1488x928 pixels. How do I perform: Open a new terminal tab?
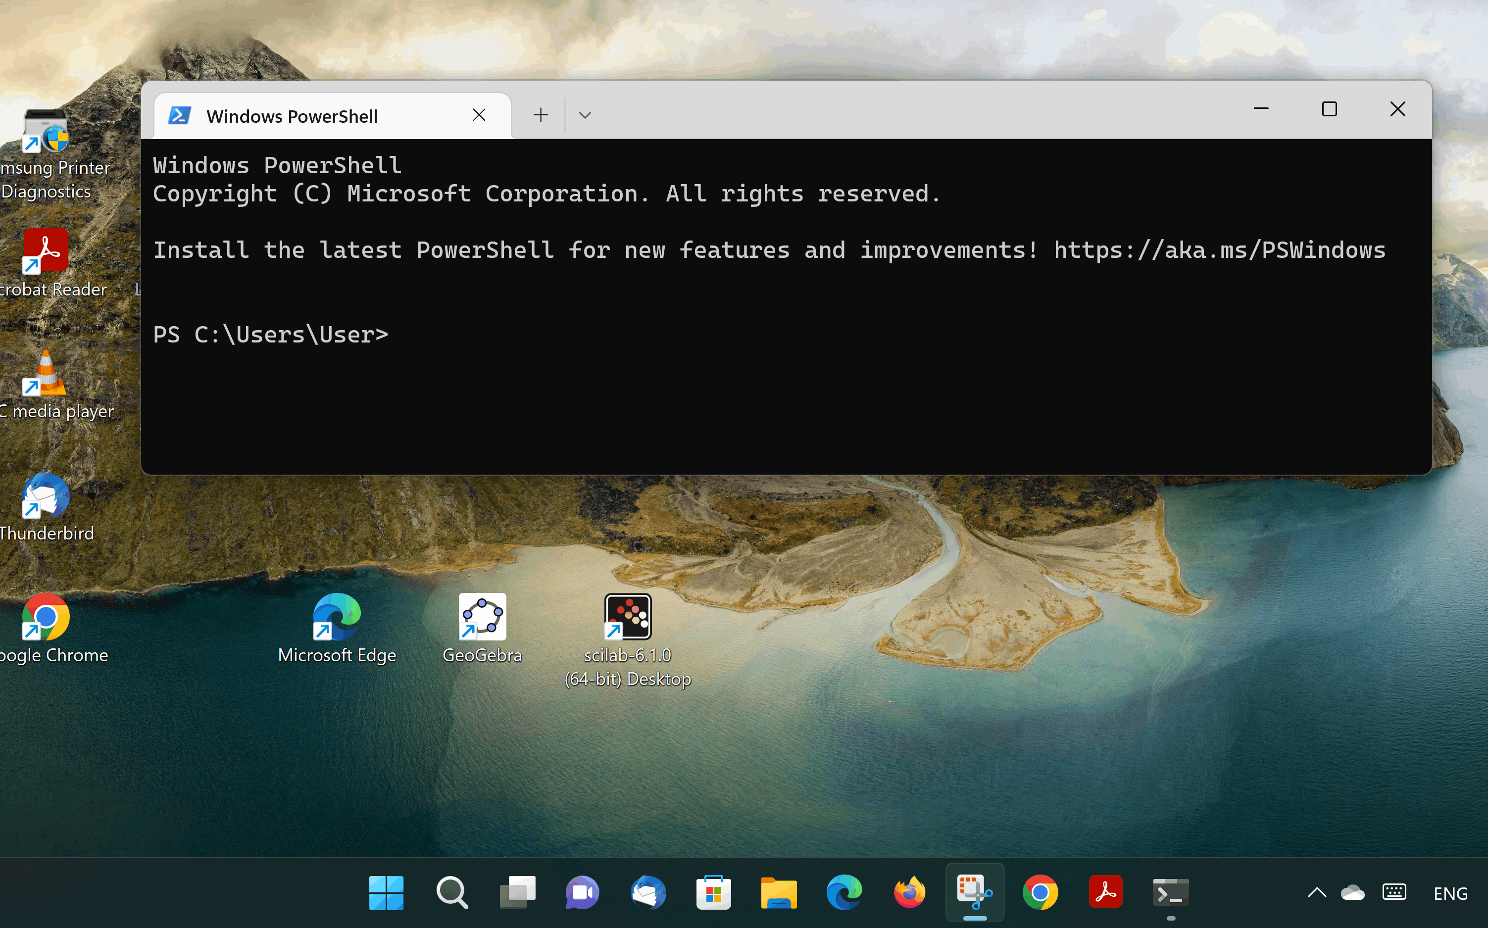(x=540, y=115)
